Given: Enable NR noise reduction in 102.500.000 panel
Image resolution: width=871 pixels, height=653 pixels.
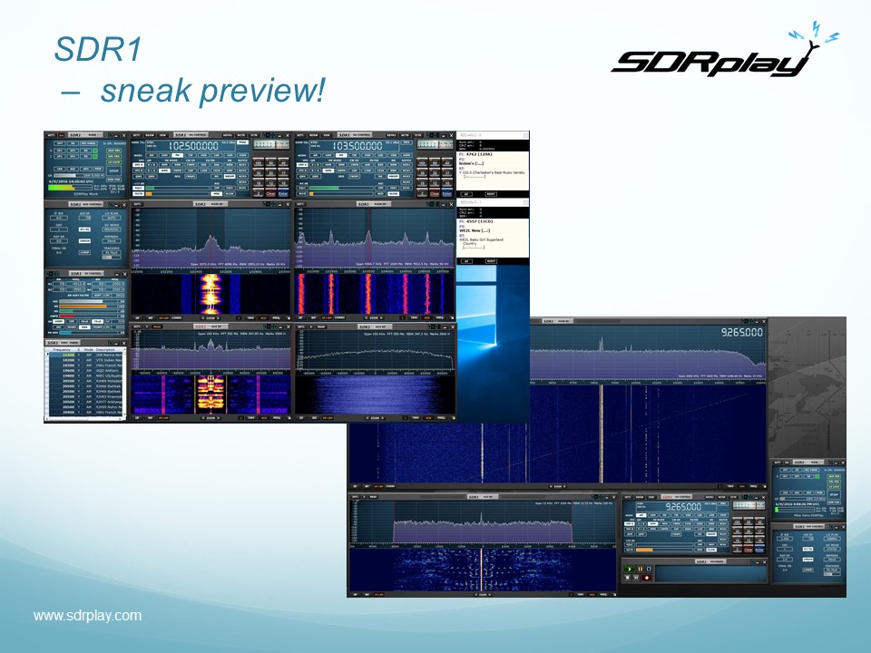Looking at the screenshot, I should (216, 177).
